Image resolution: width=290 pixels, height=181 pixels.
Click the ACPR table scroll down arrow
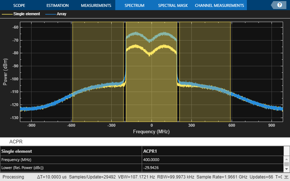pos(286,169)
